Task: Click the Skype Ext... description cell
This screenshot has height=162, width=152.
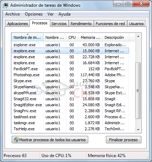Action: point(115,93)
